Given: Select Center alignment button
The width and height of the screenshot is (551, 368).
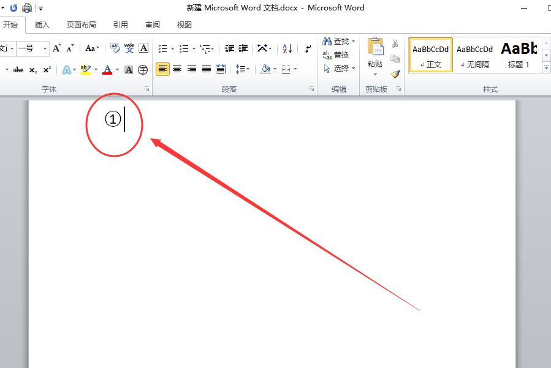Looking at the screenshot, I should click(177, 69).
